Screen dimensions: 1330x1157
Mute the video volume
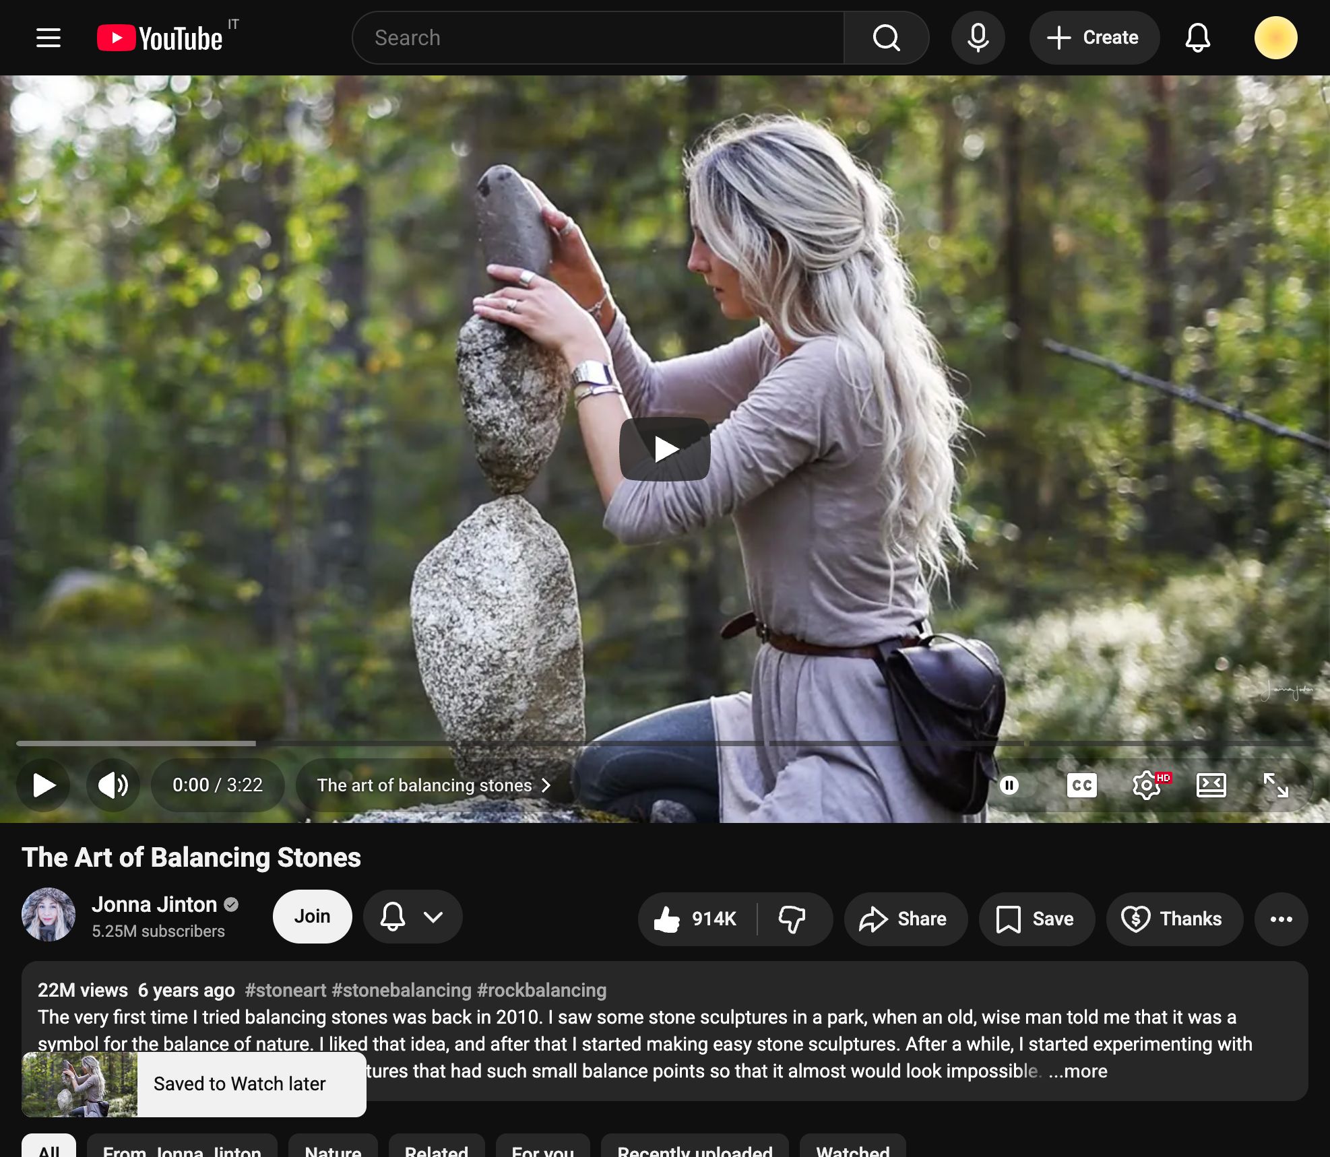click(x=113, y=785)
